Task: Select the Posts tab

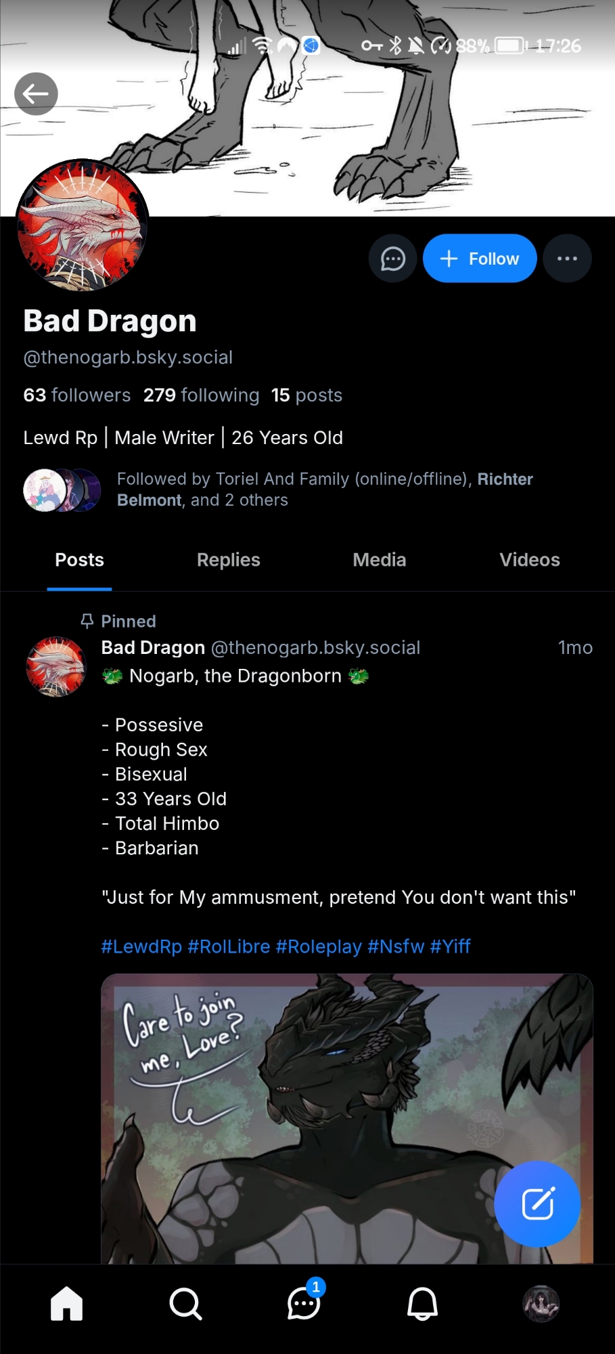Action: pos(80,560)
